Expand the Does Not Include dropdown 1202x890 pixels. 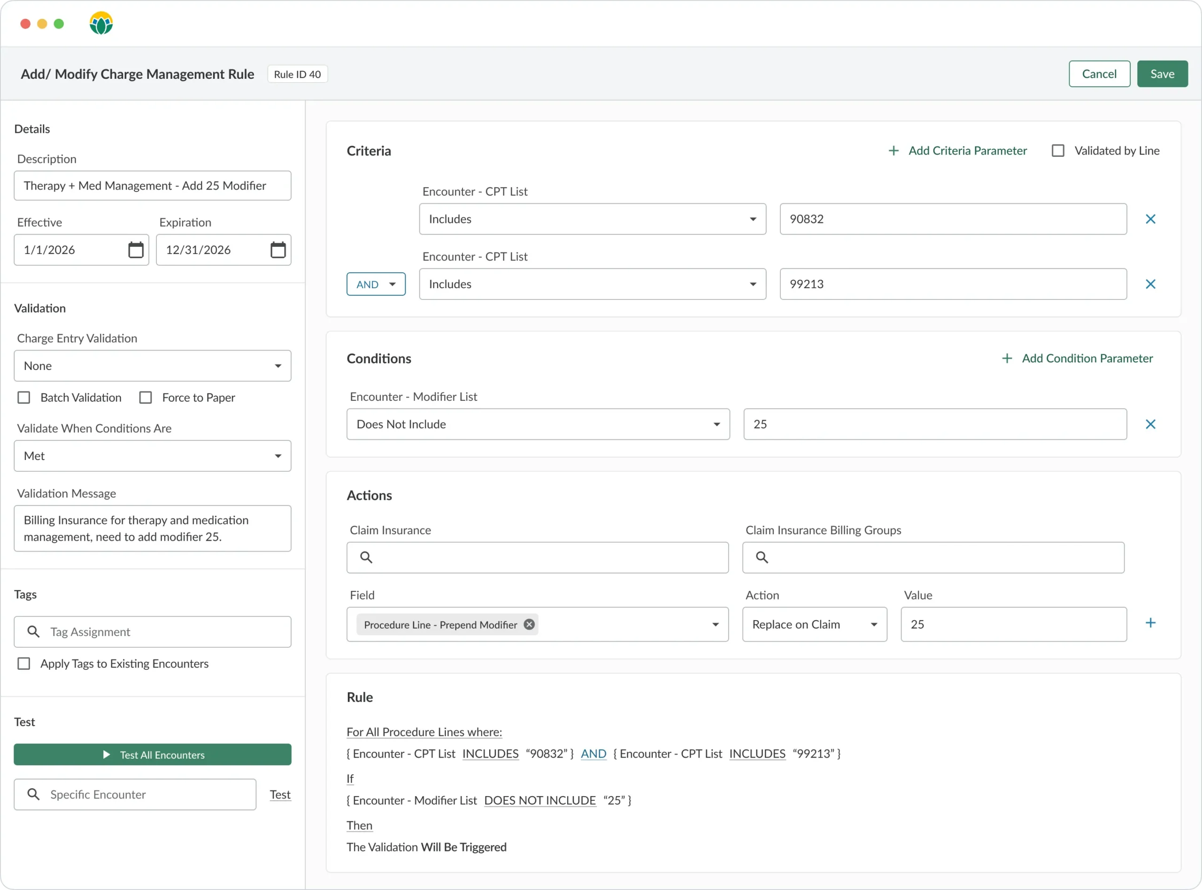[538, 424]
